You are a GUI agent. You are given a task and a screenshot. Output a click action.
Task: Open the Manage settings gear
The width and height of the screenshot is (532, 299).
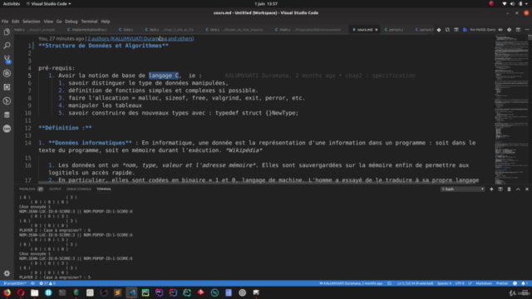point(7,273)
